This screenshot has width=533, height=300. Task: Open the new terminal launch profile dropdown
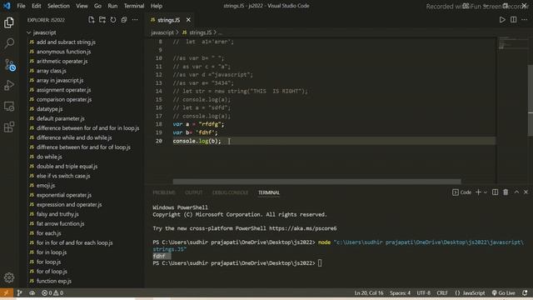pyautogui.click(x=486, y=192)
